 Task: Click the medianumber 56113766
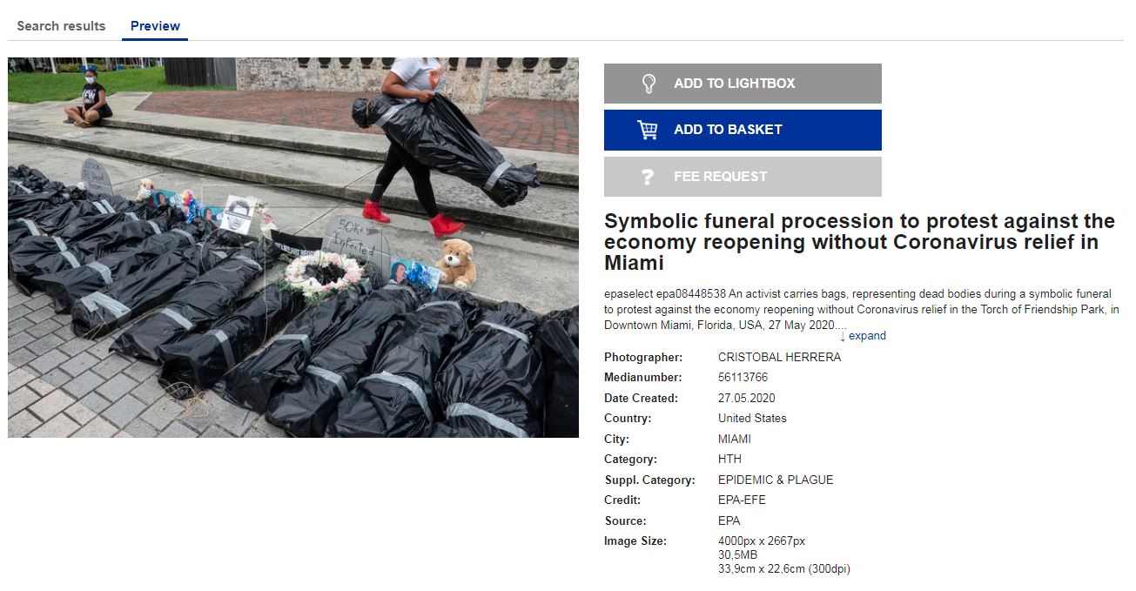point(743,378)
